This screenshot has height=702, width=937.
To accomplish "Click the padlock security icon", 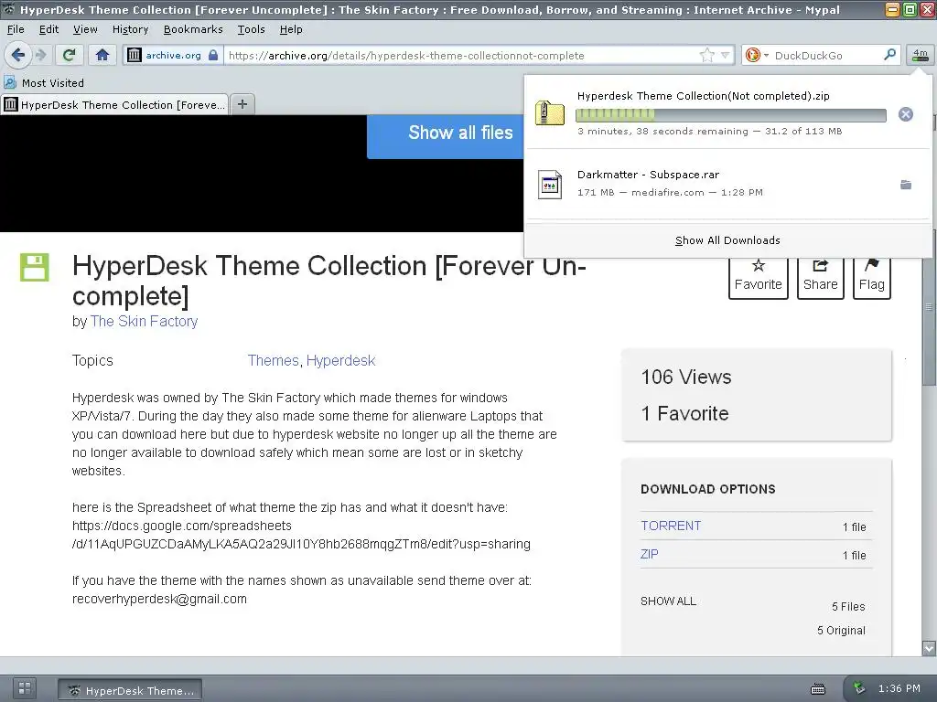I will [x=213, y=55].
